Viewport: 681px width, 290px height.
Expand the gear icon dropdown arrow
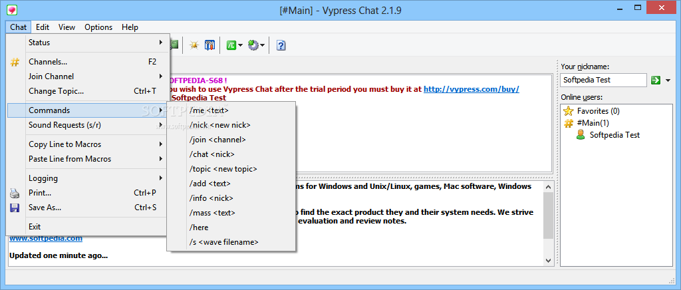pyautogui.click(x=262, y=45)
